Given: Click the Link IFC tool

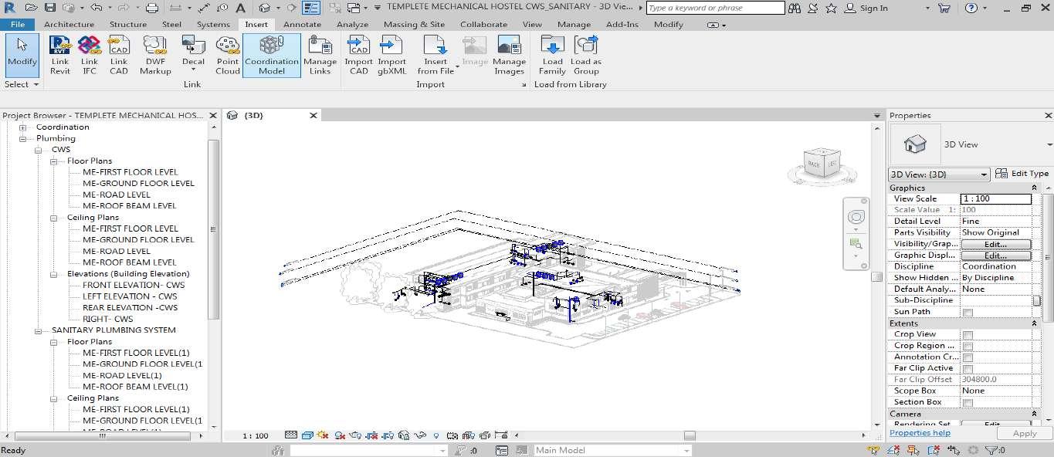Looking at the screenshot, I should (90, 56).
